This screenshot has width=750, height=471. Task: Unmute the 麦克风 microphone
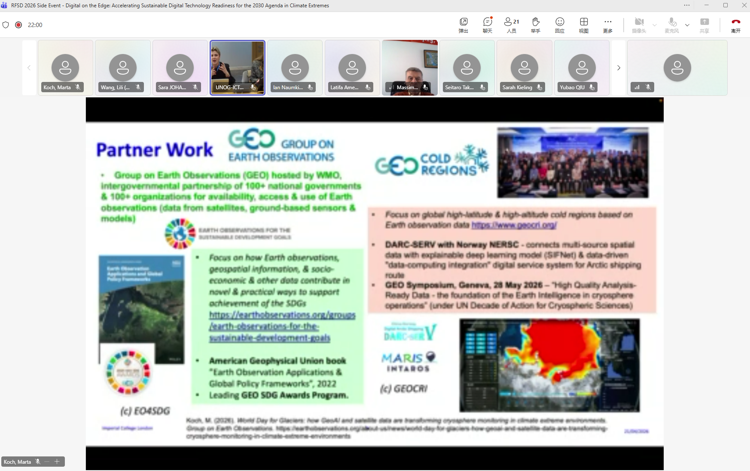(x=672, y=24)
